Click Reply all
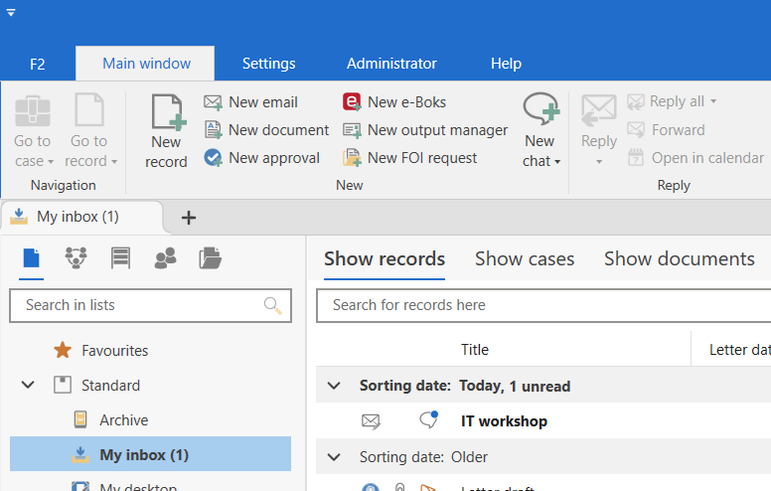This screenshot has width=771, height=491. [x=666, y=101]
